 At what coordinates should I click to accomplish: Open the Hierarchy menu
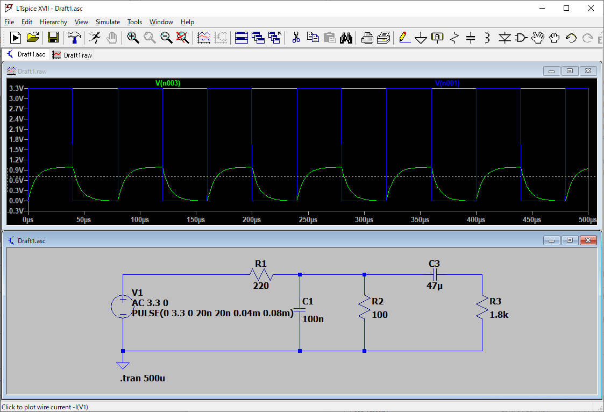[x=53, y=22]
